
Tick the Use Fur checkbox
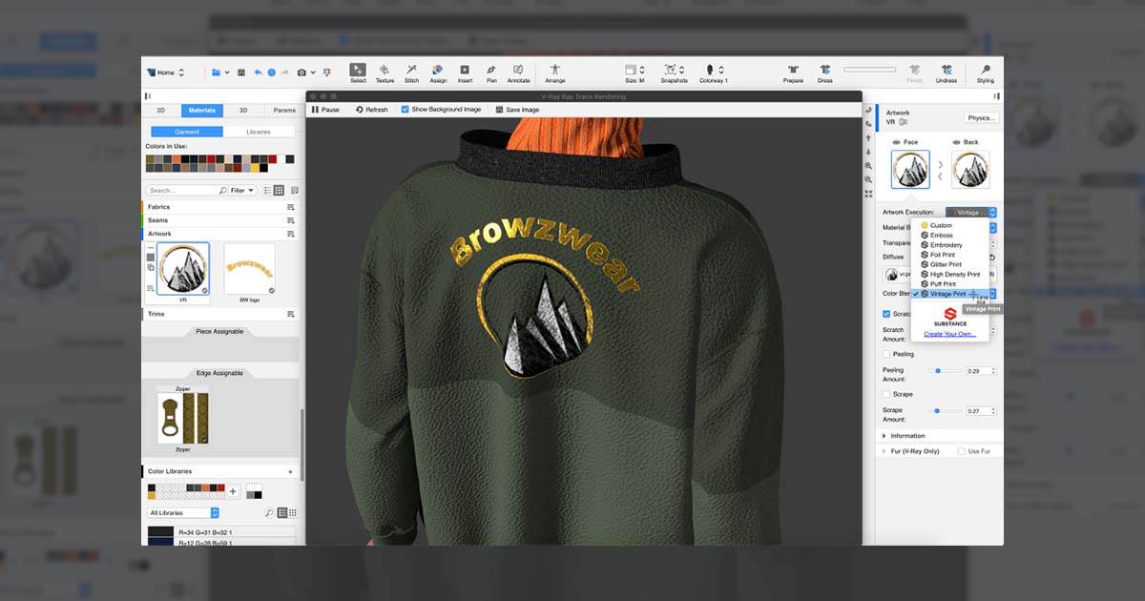[961, 451]
